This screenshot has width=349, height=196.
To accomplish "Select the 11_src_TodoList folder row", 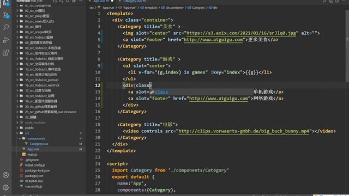I will [49, 59].
